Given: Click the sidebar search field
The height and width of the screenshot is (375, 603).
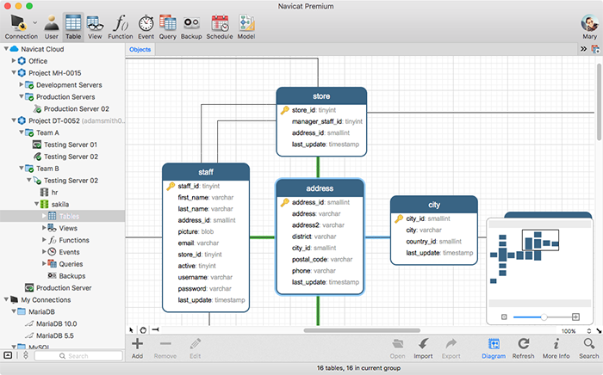Looking at the screenshot, I should (78, 356).
